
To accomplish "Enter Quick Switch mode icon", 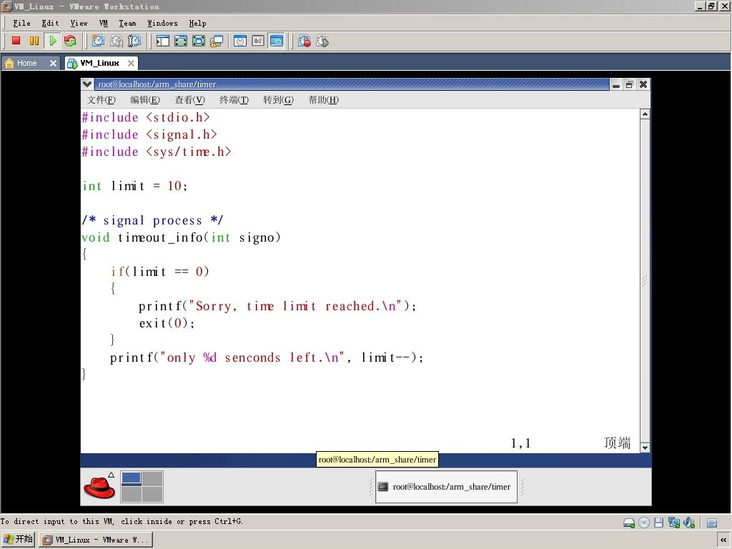I will click(x=181, y=41).
